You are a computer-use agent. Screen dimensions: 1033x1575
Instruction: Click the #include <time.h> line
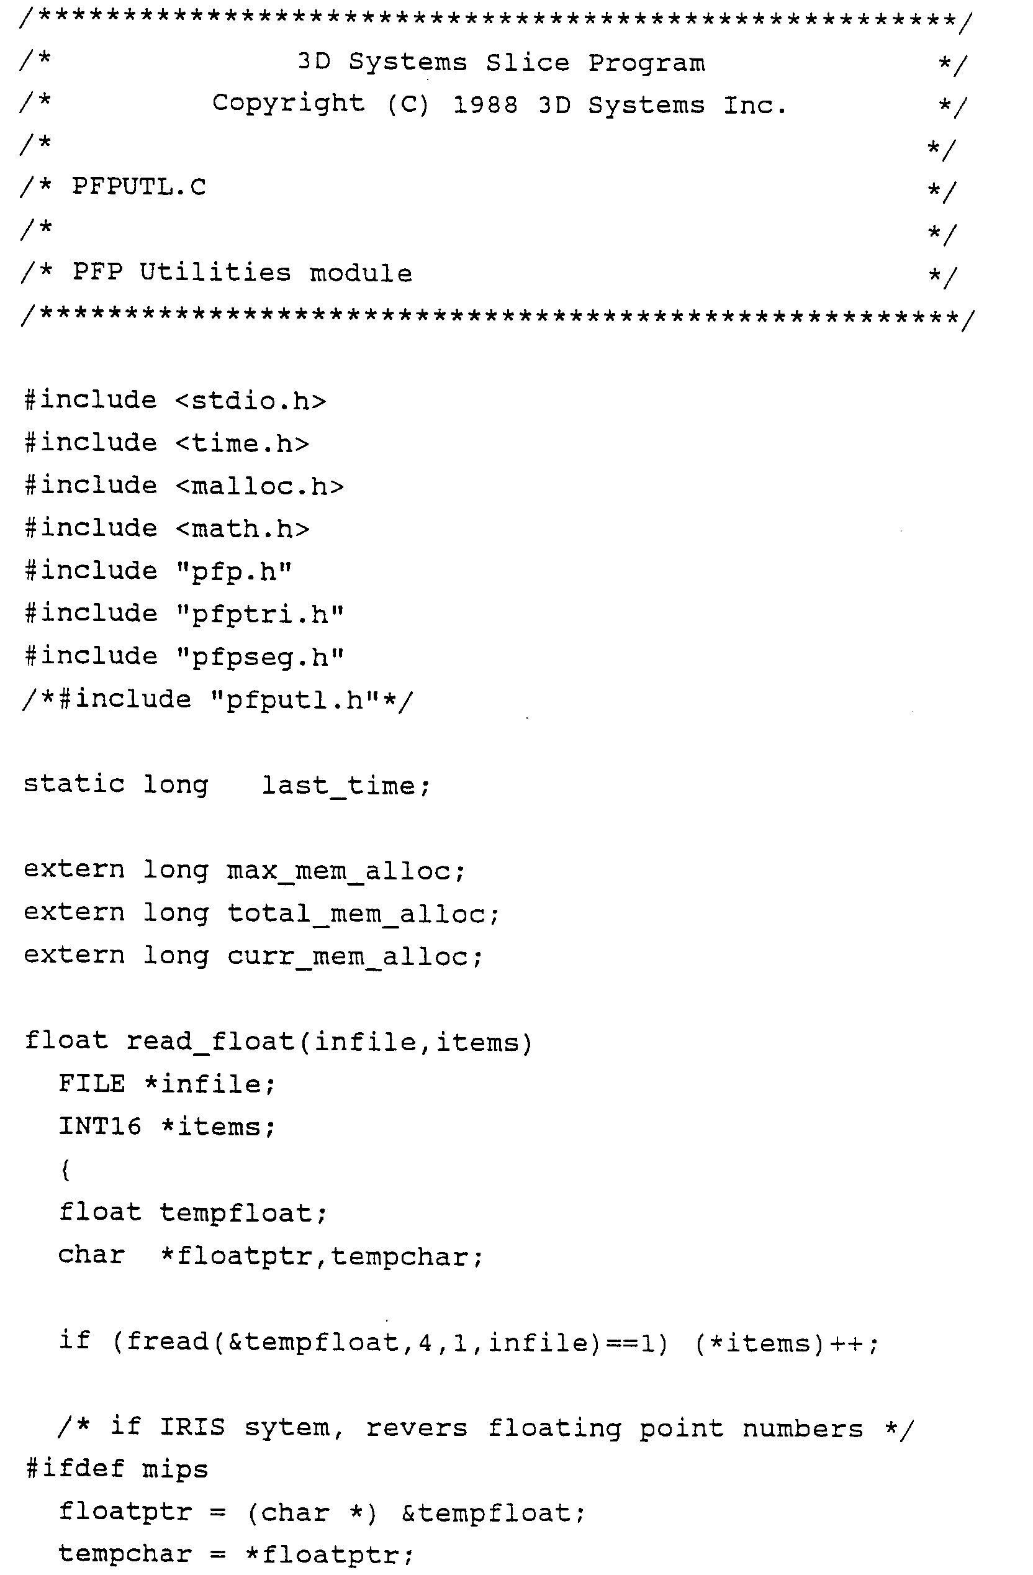(x=166, y=443)
